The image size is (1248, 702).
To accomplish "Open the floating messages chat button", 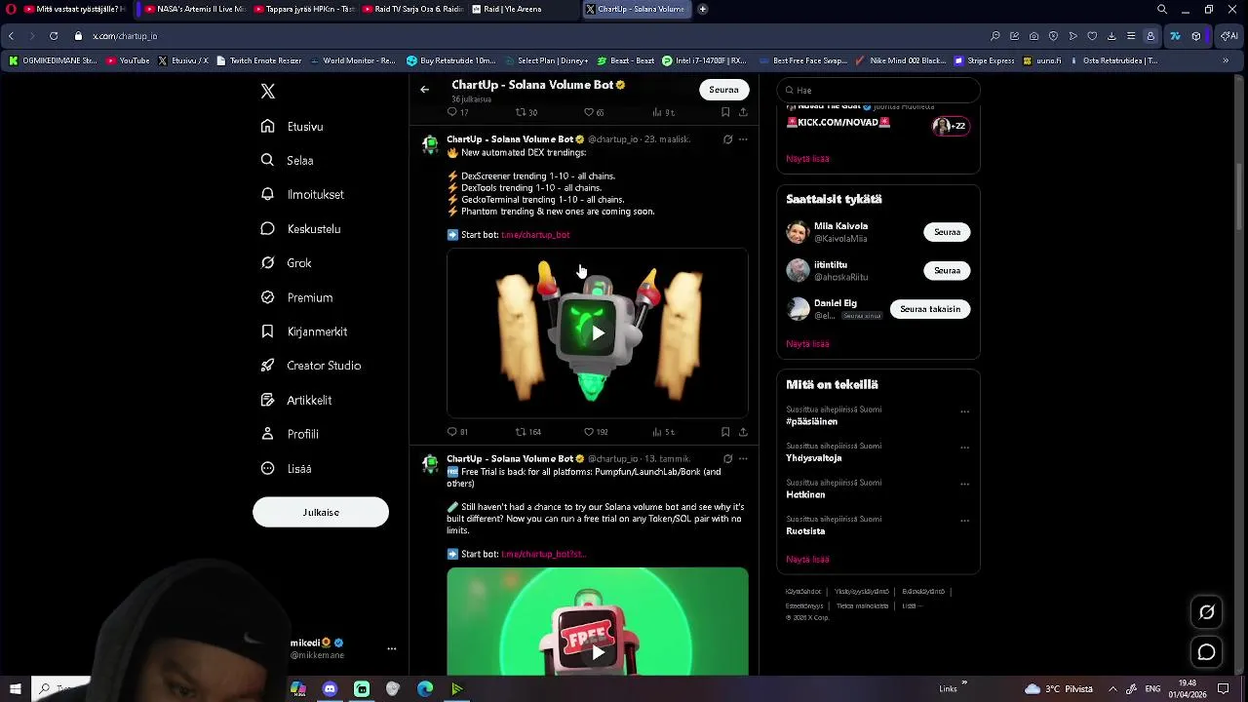I will (1206, 652).
